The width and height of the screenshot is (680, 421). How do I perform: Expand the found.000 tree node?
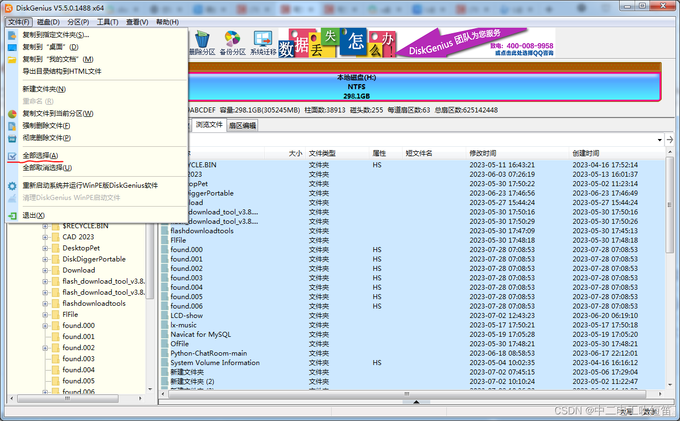(45, 326)
